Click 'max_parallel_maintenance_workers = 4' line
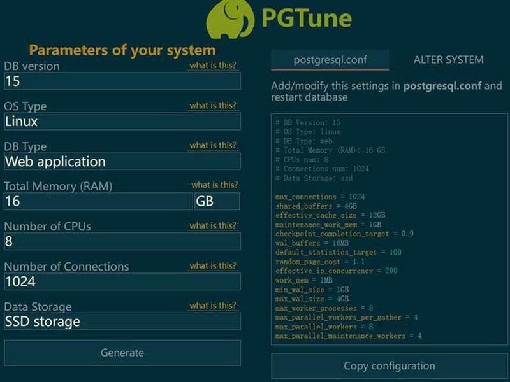This screenshot has width=510, height=382. tap(349, 336)
